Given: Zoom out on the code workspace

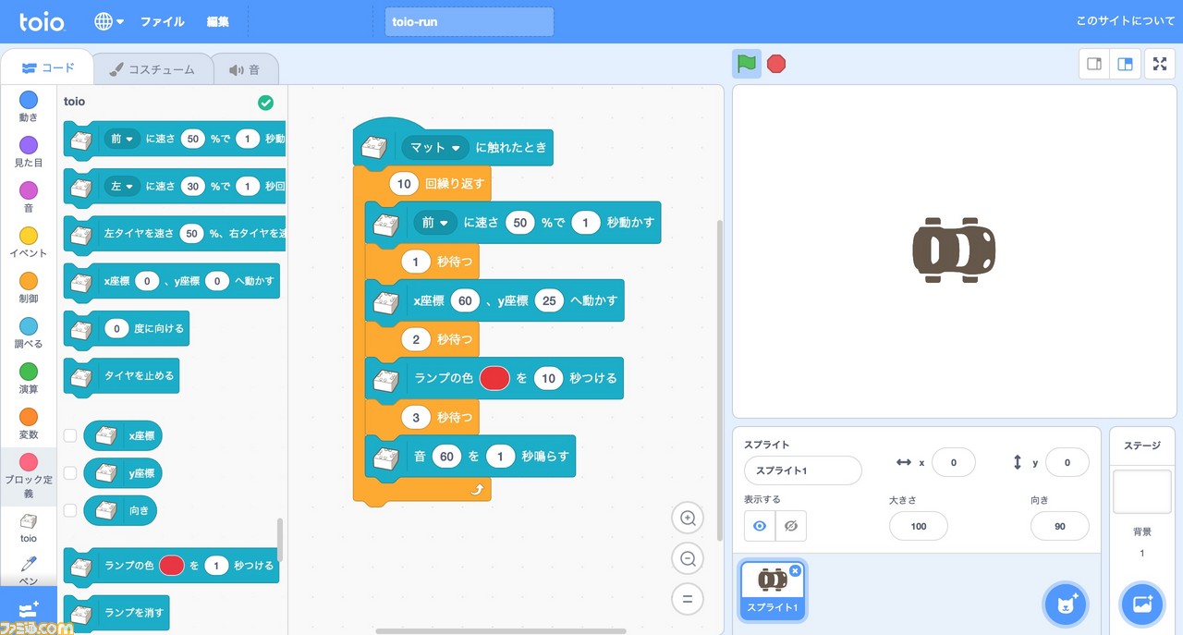Looking at the screenshot, I should point(688,558).
